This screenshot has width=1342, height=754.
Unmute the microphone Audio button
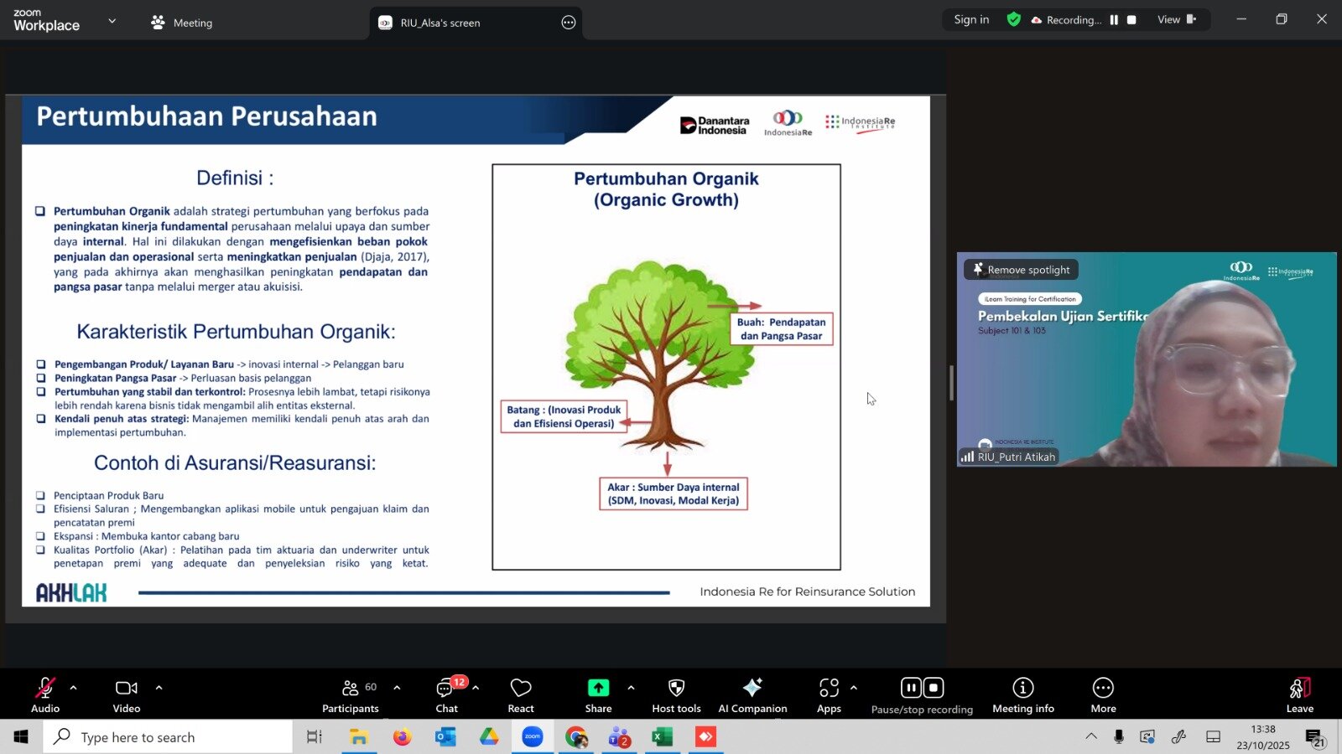click(45, 695)
